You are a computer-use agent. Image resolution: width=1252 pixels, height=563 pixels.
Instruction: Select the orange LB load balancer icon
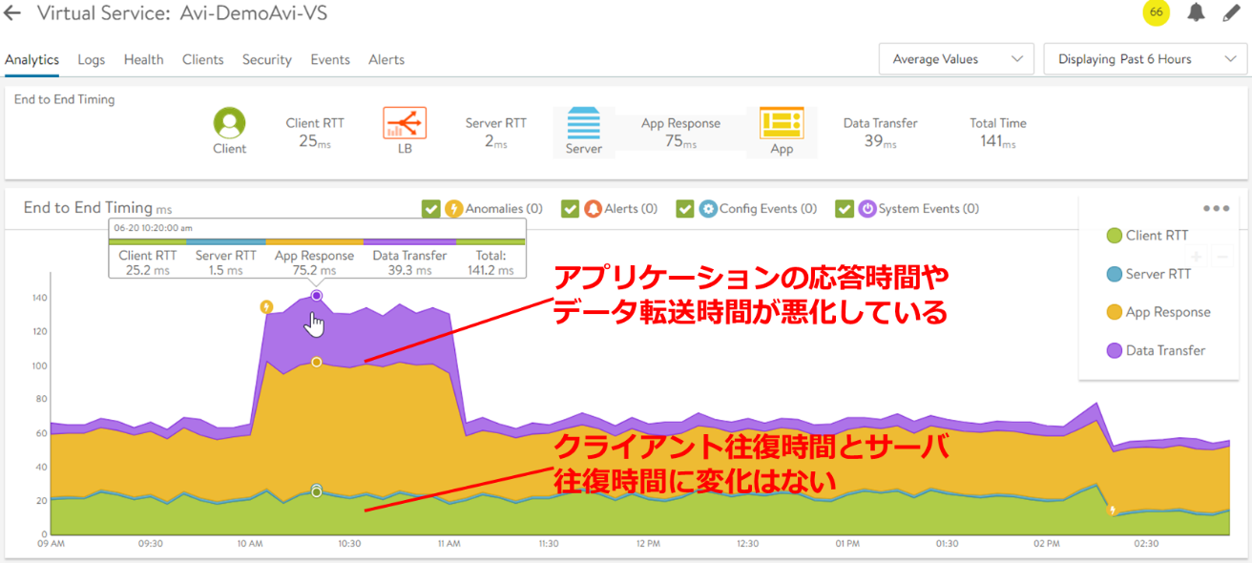(x=405, y=123)
